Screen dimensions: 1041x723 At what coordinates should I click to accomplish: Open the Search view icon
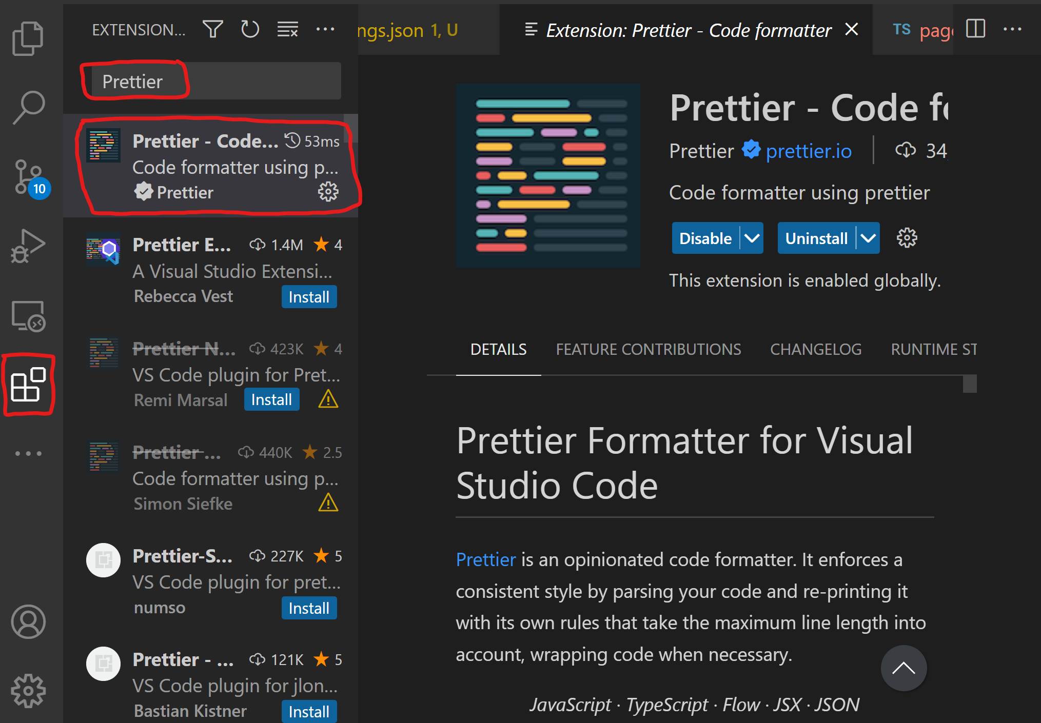coord(29,107)
